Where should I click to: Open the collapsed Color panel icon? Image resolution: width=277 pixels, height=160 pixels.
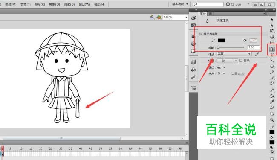(193, 17)
